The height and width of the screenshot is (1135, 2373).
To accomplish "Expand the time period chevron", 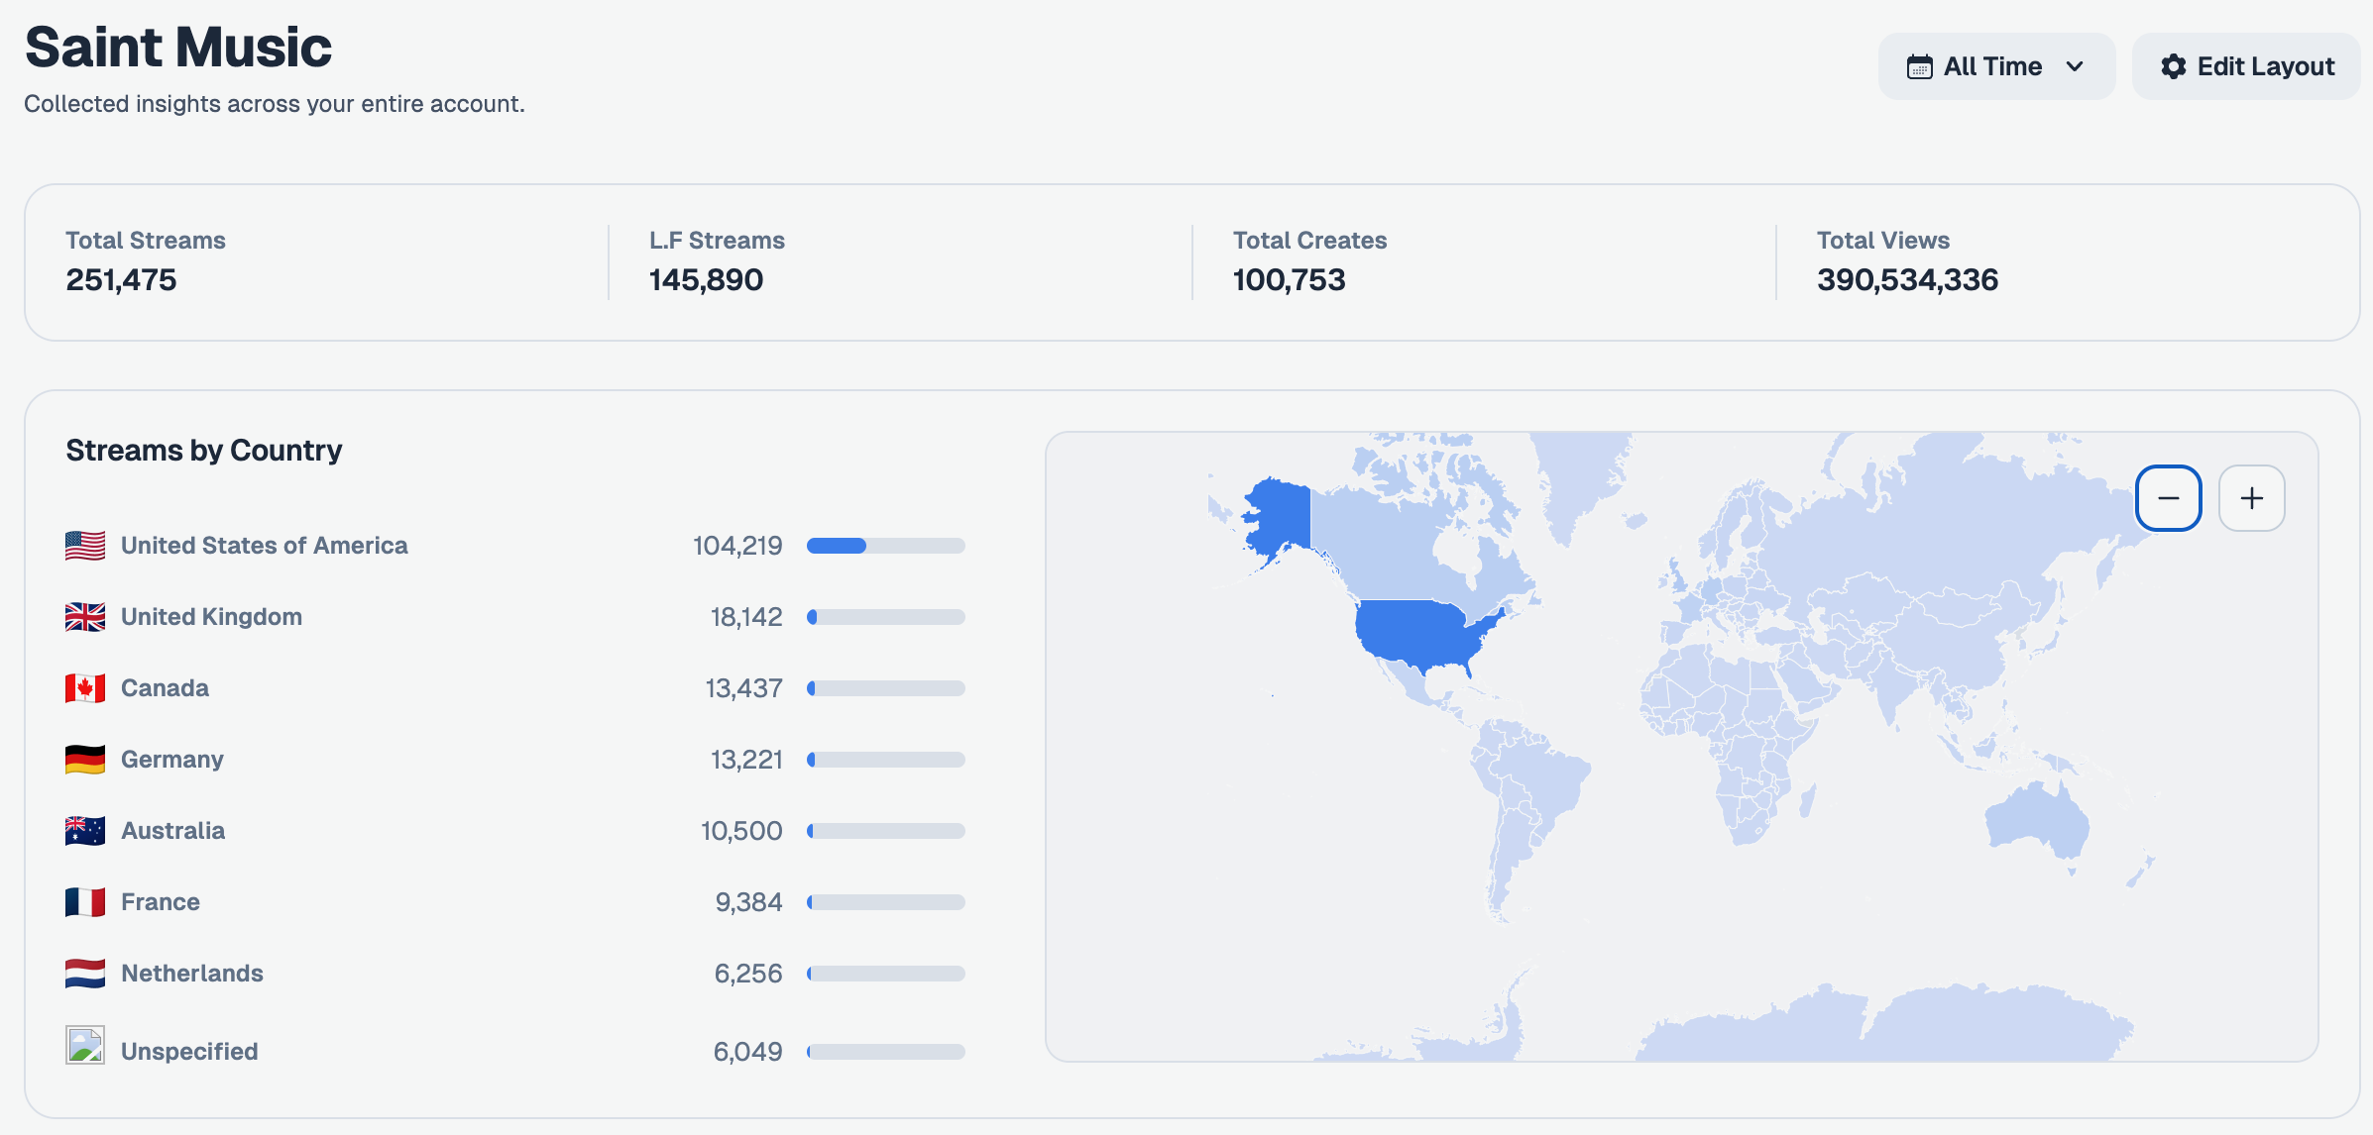I will (x=2075, y=66).
